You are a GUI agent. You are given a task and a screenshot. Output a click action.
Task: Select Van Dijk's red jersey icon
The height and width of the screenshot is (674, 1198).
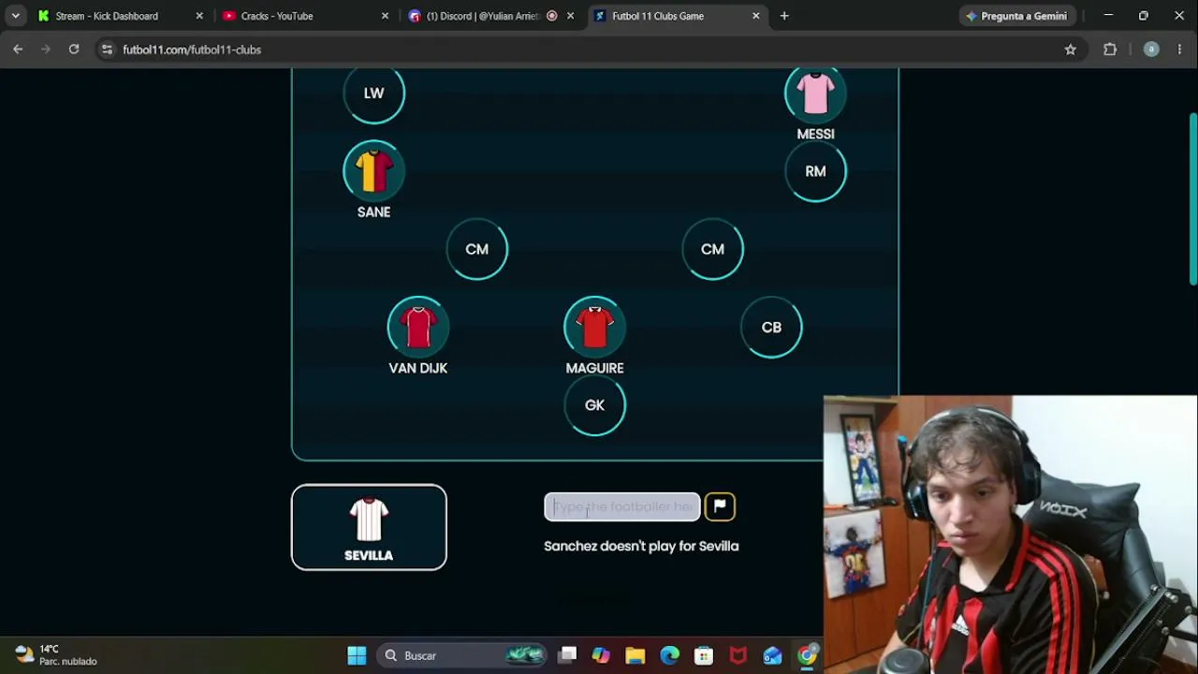point(418,327)
